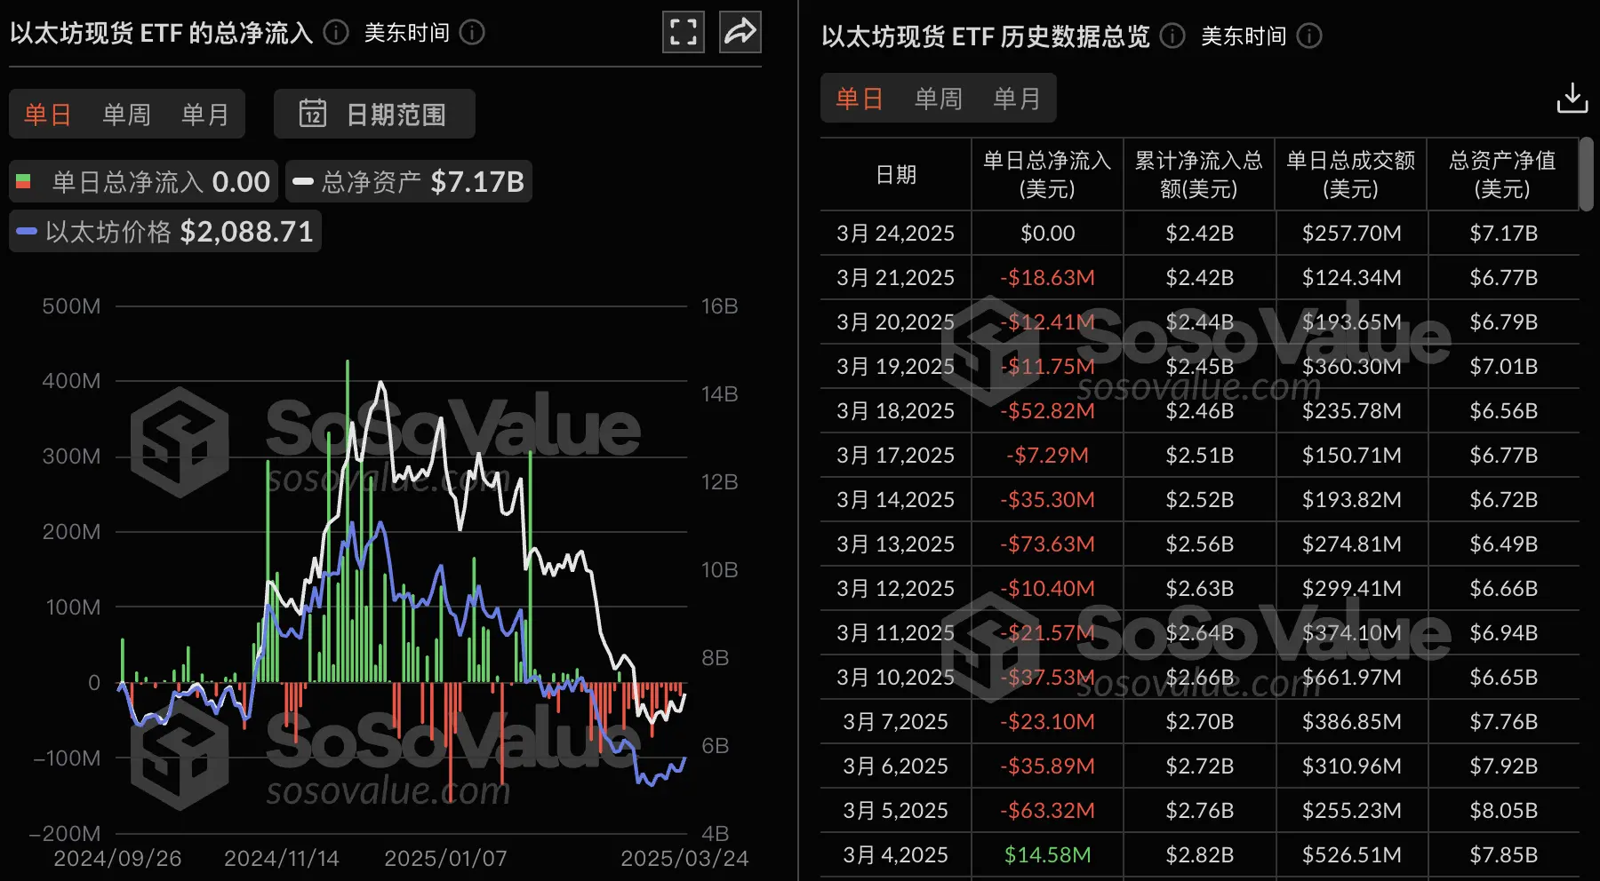Click the info icon beside the chart title

tap(335, 33)
